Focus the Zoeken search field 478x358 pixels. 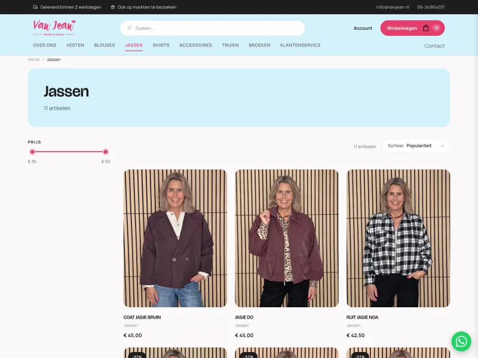[x=213, y=28]
